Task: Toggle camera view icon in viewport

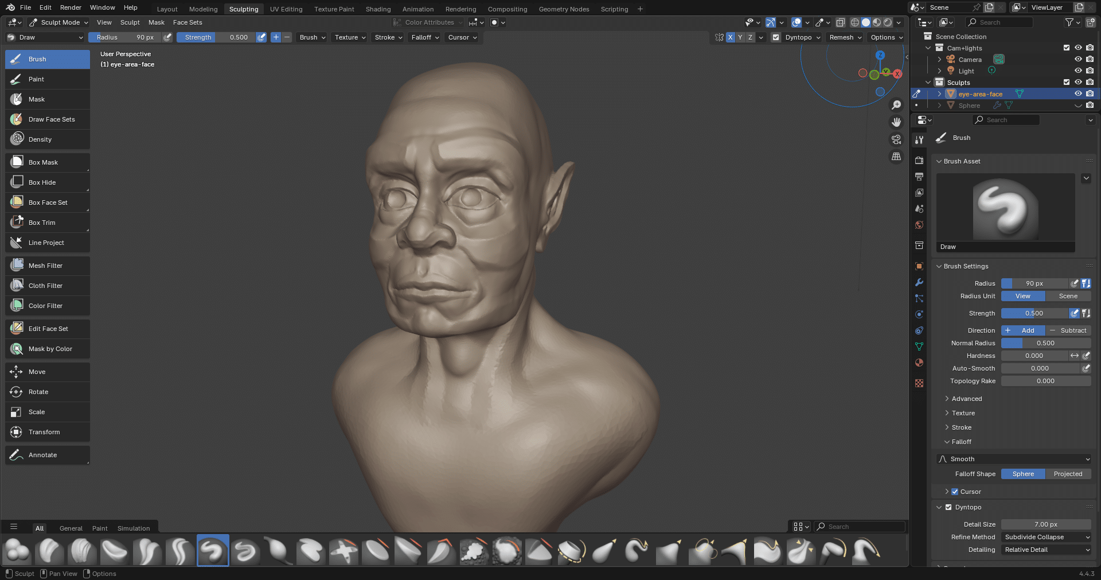Action: (x=896, y=139)
